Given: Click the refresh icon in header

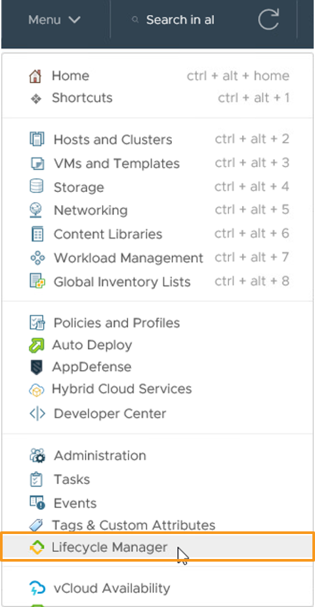Looking at the screenshot, I should (x=268, y=19).
